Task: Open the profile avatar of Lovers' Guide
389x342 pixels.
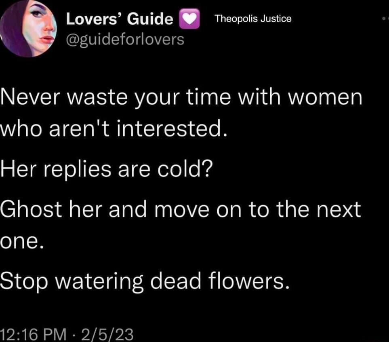Action: 27,28
